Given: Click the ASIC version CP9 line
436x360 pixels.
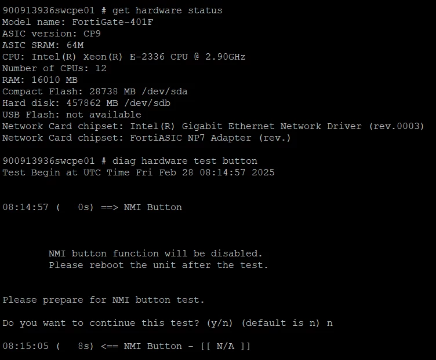Looking at the screenshot, I should [x=52, y=34].
